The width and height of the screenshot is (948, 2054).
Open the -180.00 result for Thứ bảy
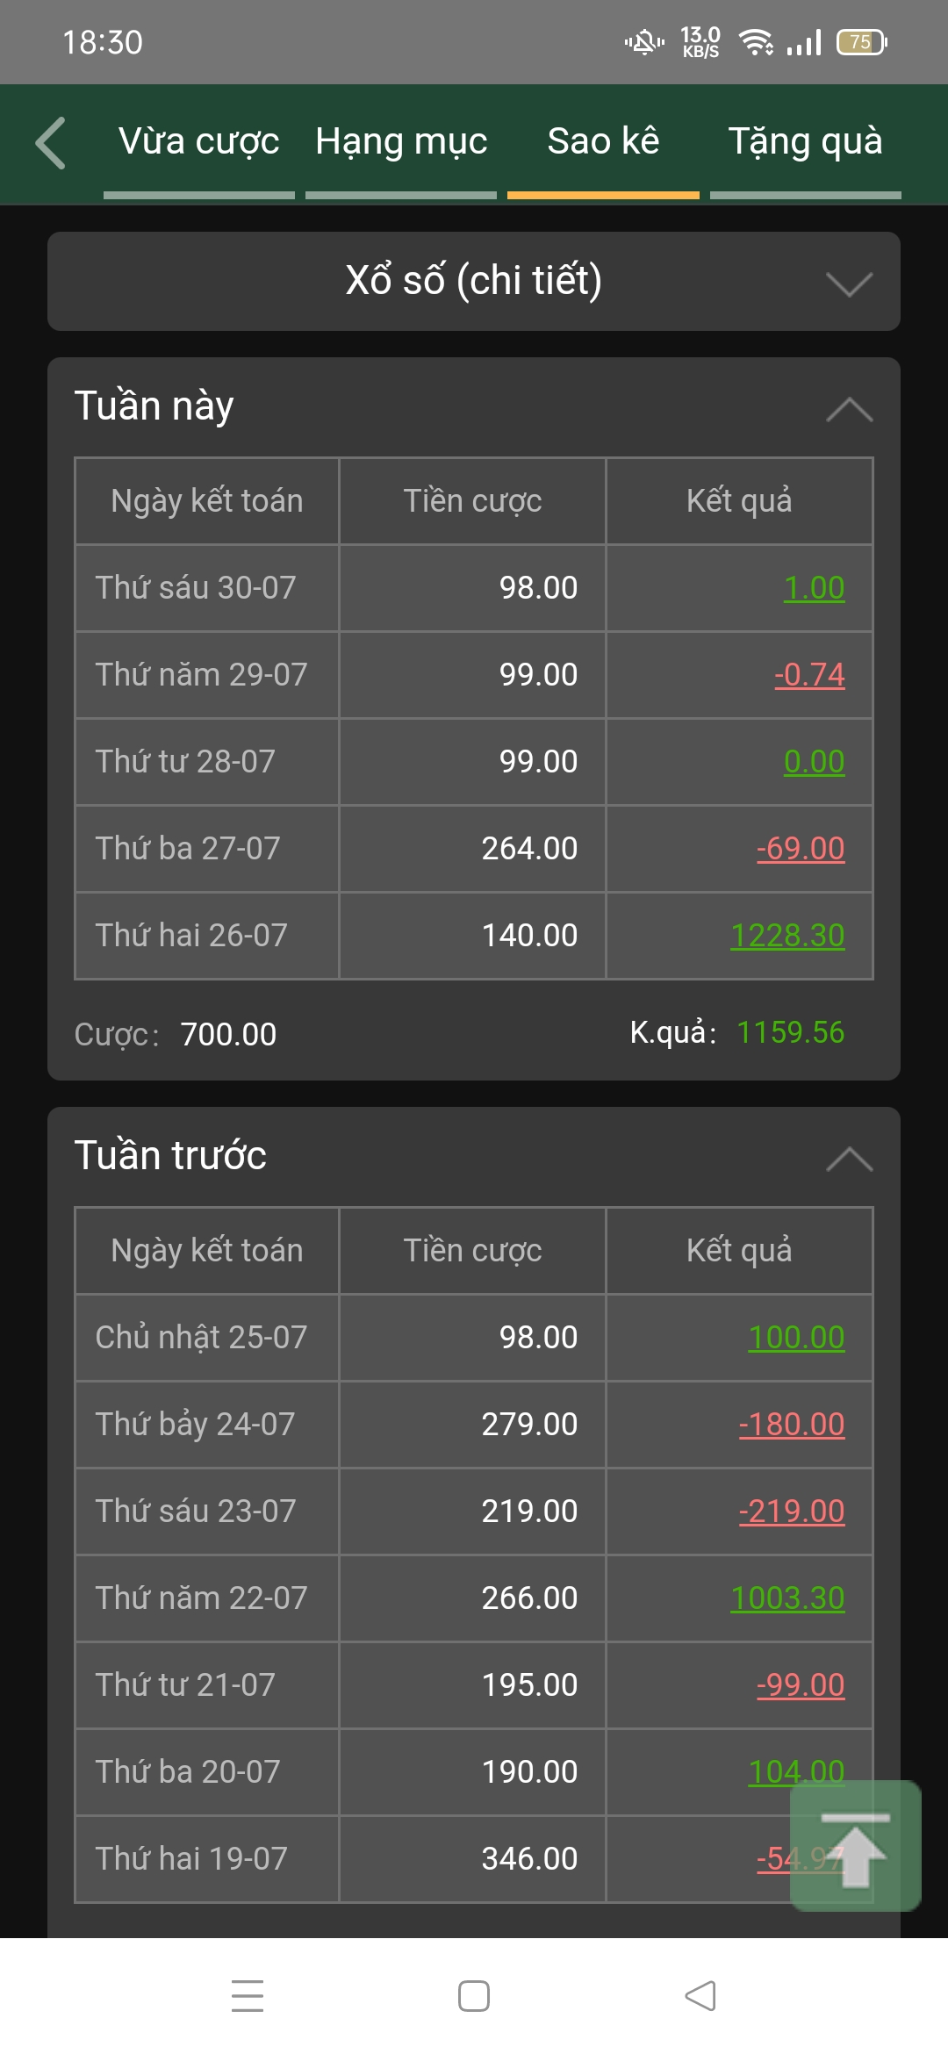(x=792, y=1425)
